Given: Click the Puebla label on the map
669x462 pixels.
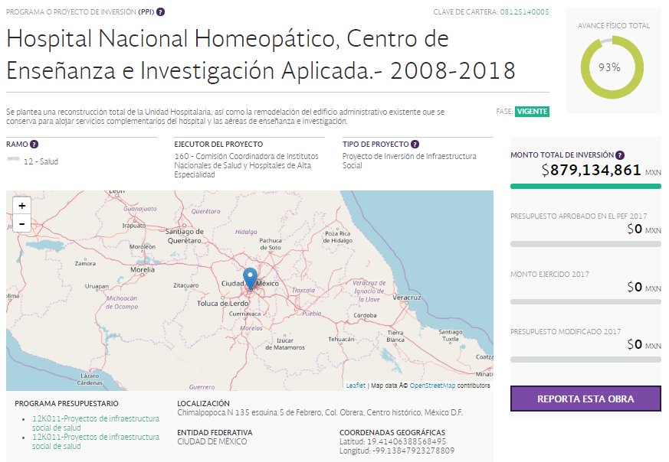Looking at the screenshot, I should 312,313.
